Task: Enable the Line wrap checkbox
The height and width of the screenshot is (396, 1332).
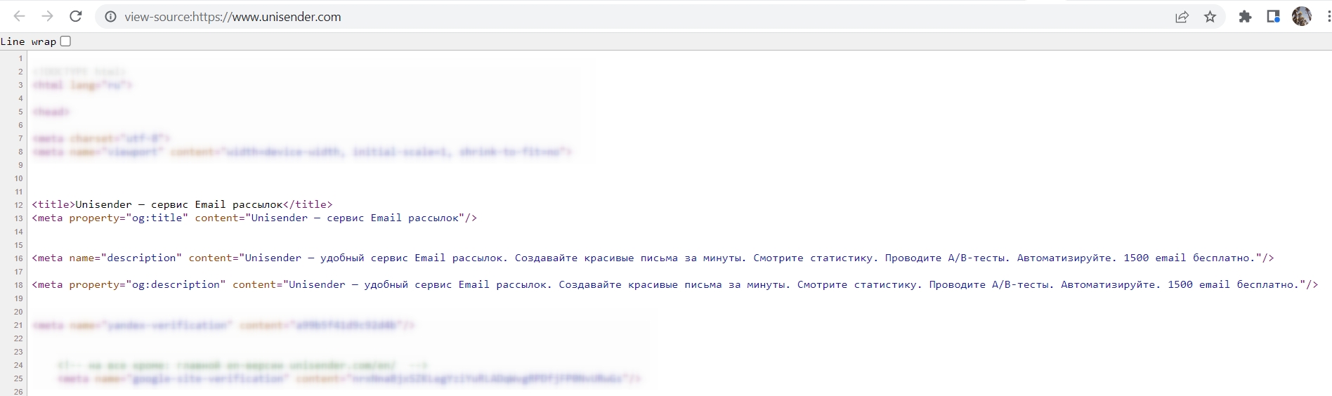Action: click(x=65, y=41)
